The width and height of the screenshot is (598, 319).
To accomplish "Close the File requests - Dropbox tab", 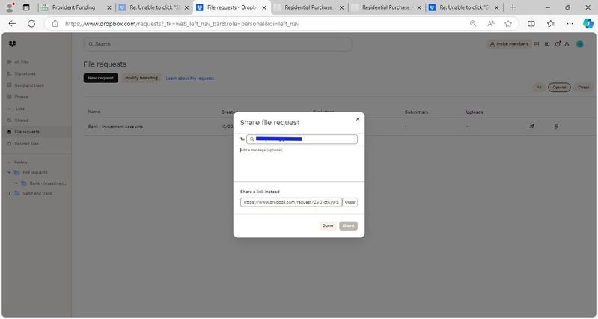I will click(264, 7).
